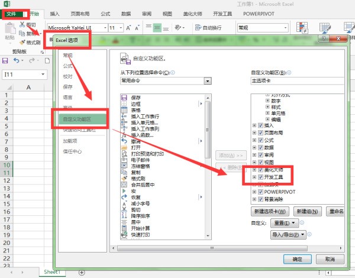Switch to the 插入 ribbon tab
The height and width of the screenshot is (278, 355).
(54, 14)
